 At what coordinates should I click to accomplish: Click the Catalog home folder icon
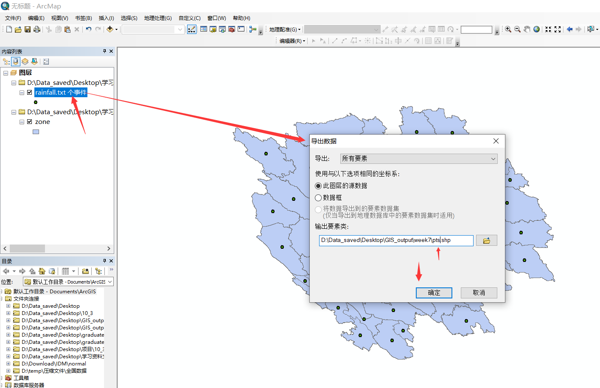42,271
